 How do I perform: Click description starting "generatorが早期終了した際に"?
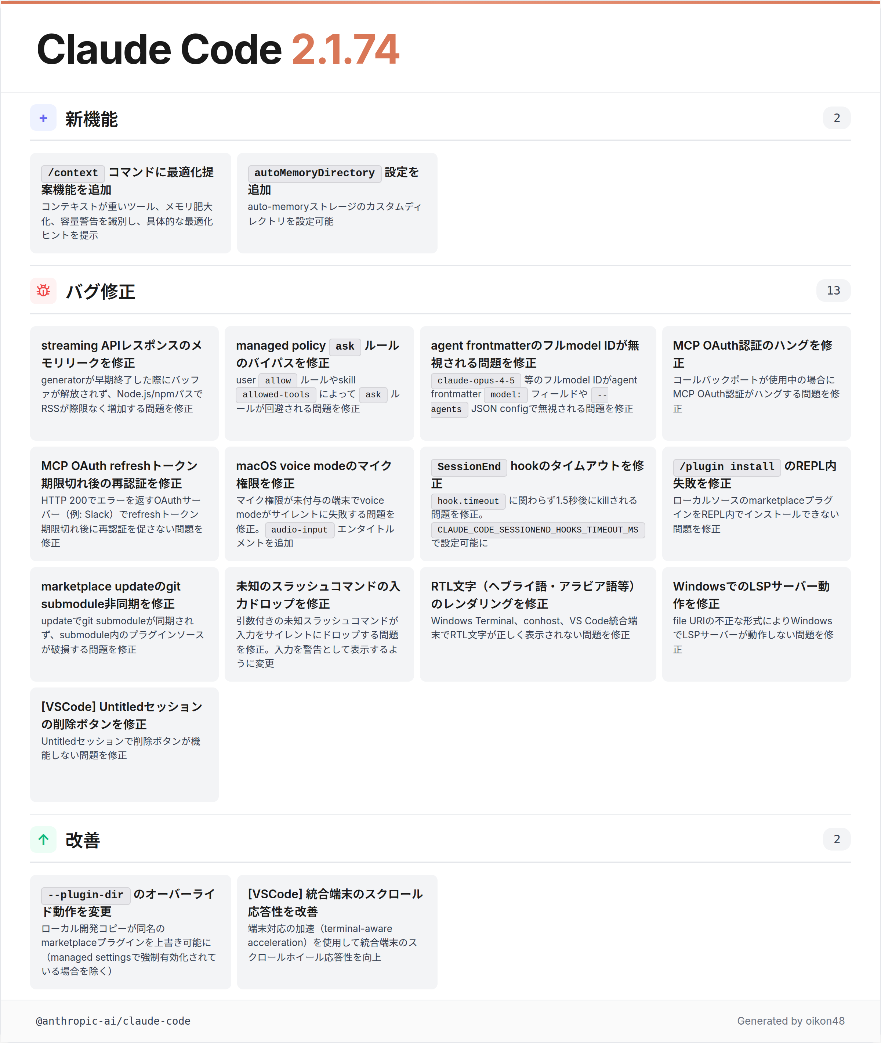[x=122, y=394]
